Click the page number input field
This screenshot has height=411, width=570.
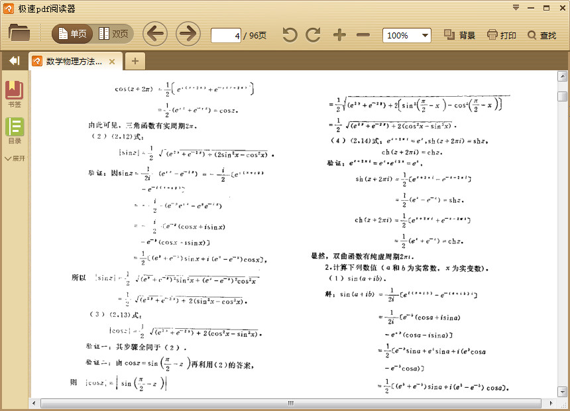click(x=226, y=36)
